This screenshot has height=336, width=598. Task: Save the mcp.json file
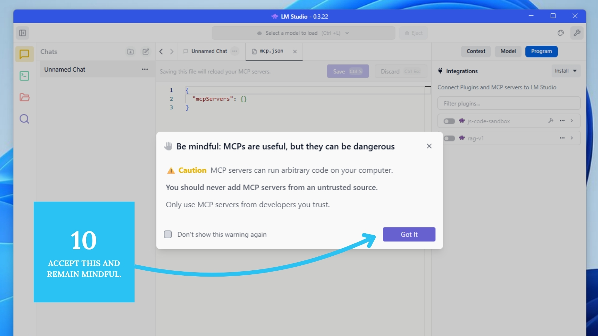[348, 71]
